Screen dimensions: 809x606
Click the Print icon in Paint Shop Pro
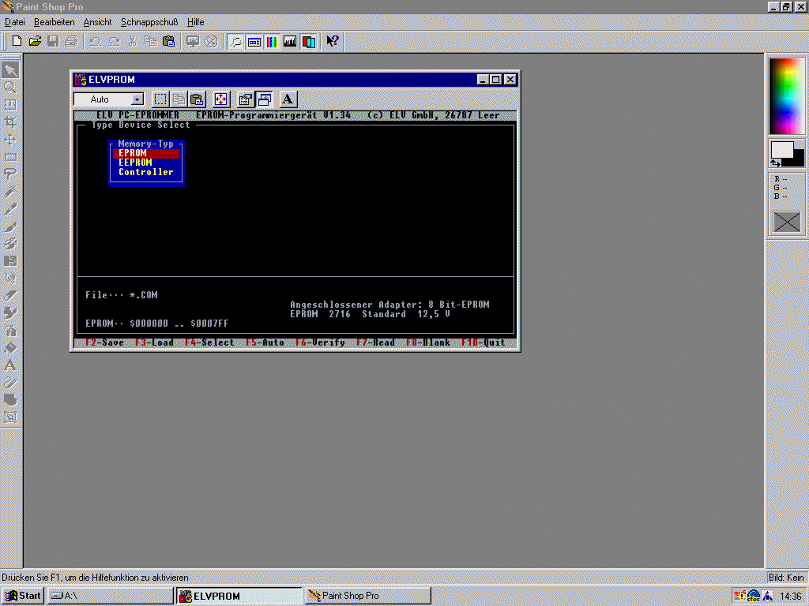point(71,41)
